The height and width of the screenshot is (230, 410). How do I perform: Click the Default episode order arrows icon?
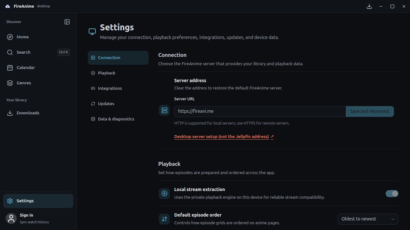coord(164,219)
